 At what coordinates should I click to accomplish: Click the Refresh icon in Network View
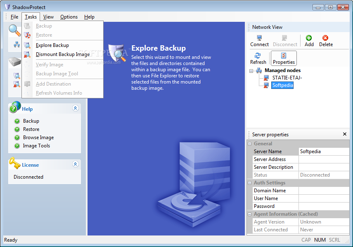pos(258,56)
